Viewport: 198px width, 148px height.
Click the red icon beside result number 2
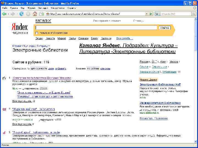tap(4, 109)
